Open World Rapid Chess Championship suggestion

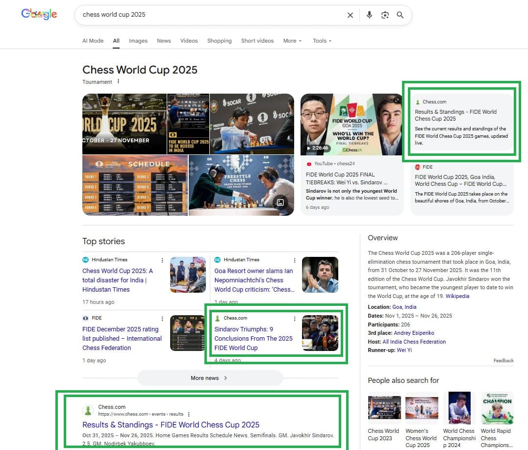click(x=497, y=420)
